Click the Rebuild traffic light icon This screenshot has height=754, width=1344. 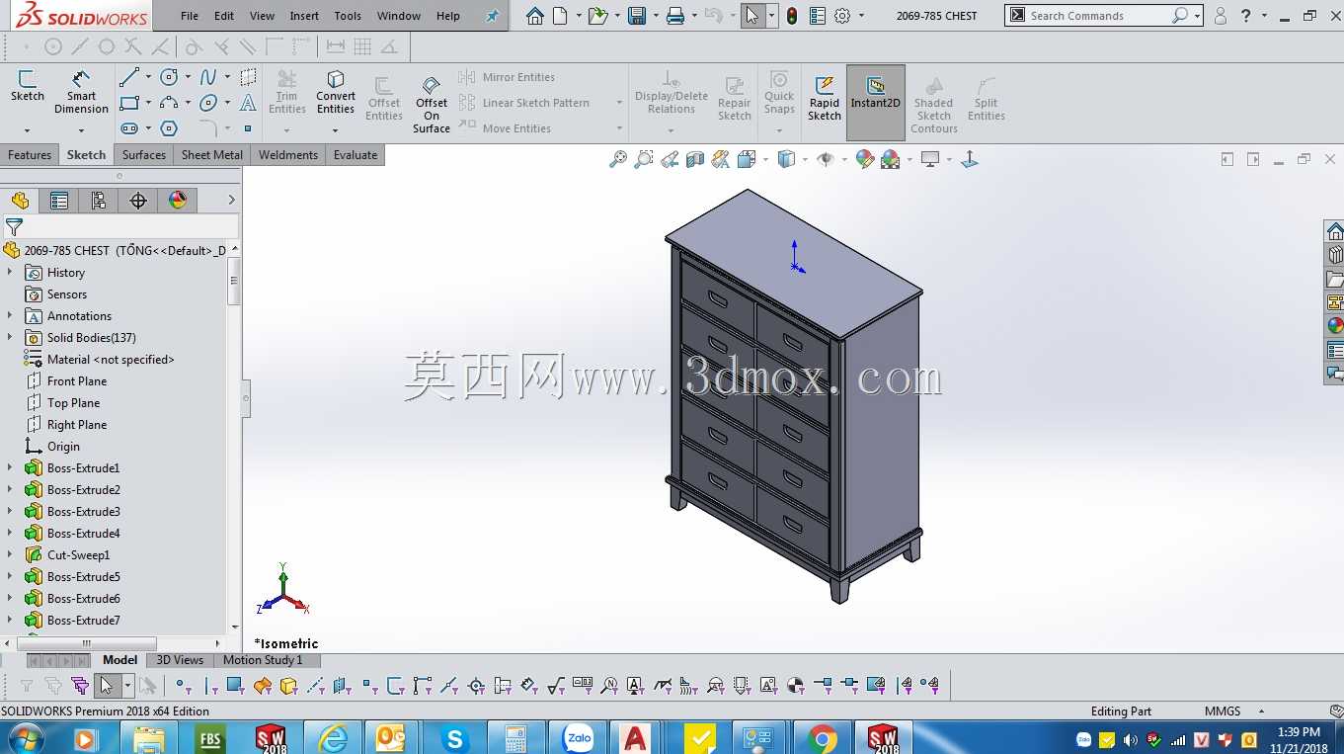pyautogui.click(x=792, y=16)
